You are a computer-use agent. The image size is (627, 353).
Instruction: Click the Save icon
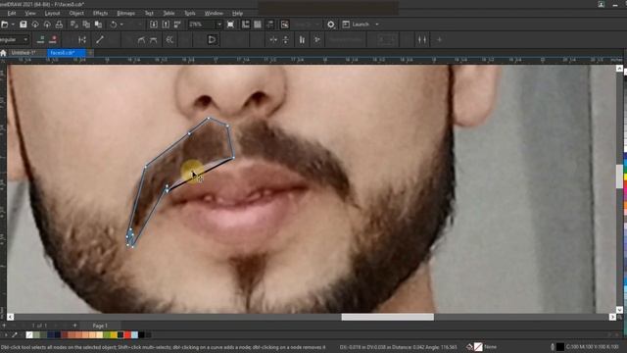24,25
